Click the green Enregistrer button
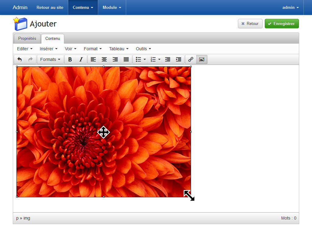312x236 pixels. pos(282,23)
